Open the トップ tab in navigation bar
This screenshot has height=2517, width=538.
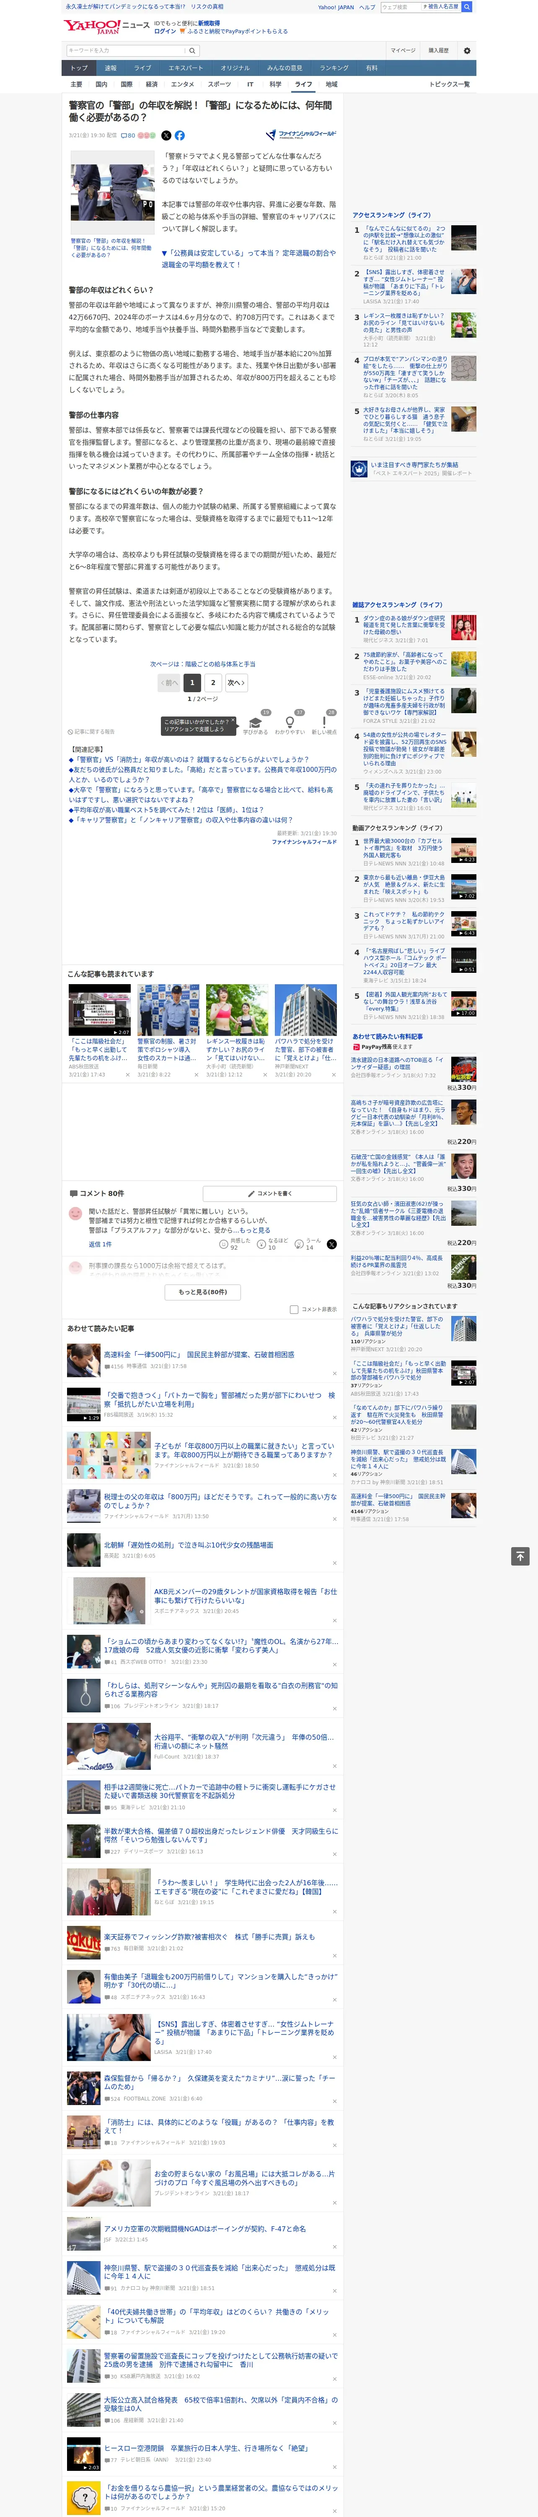pyautogui.click(x=79, y=68)
